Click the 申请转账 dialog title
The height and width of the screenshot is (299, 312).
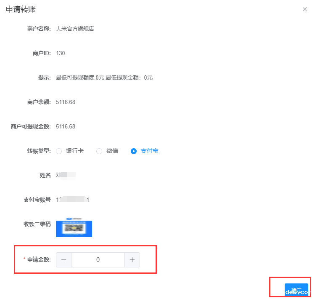coord(21,9)
